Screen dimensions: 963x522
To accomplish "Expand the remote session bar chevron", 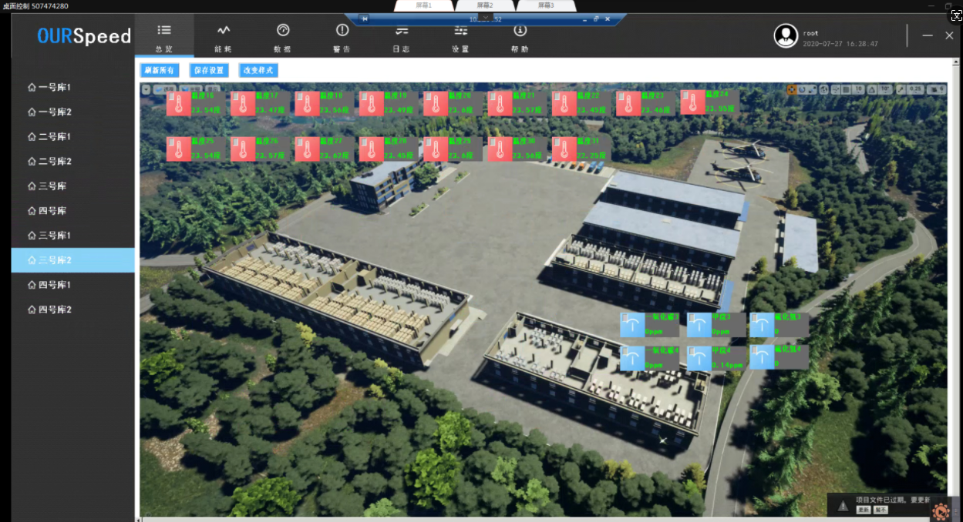I will point(485,17).
